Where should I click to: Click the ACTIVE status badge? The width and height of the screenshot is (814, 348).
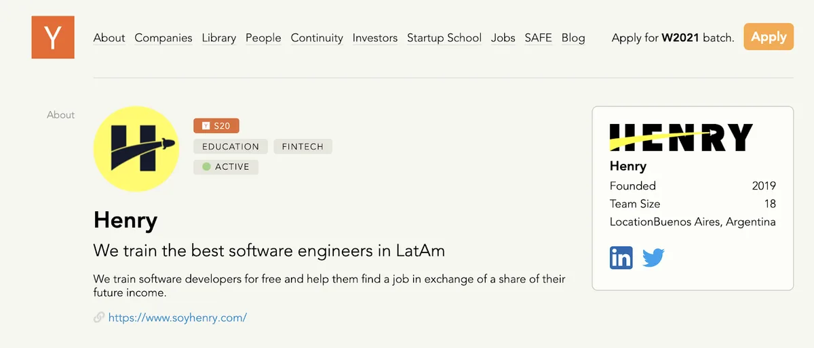pyautogui.click(x=226, y=167)
